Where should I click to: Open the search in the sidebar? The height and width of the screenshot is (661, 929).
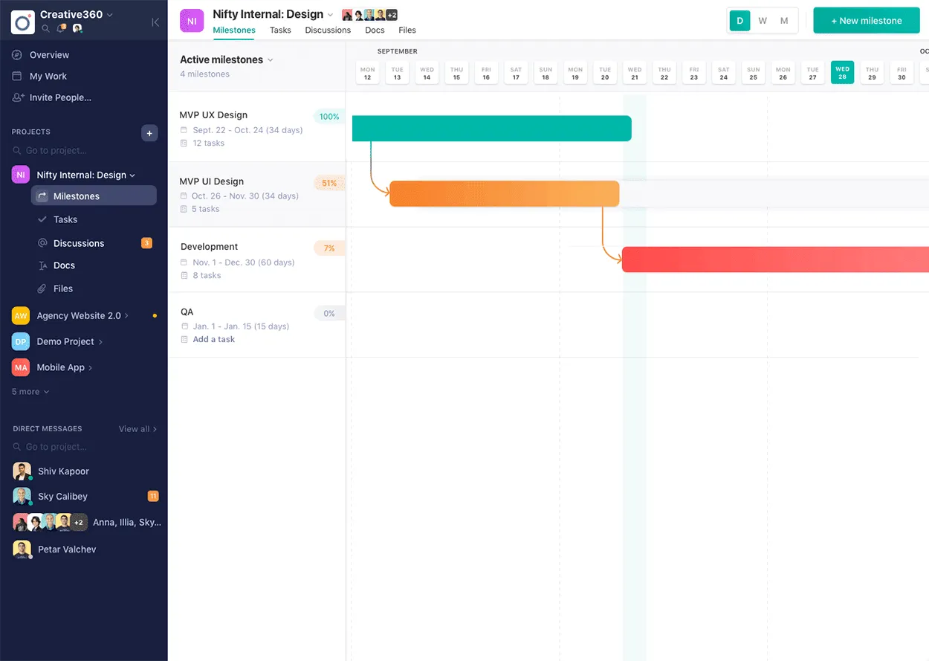46,28
